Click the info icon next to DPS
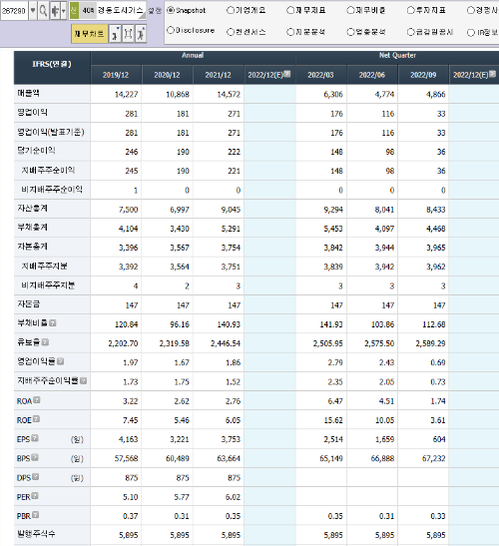This screenshot has height=546, width=499. (35, 477)
